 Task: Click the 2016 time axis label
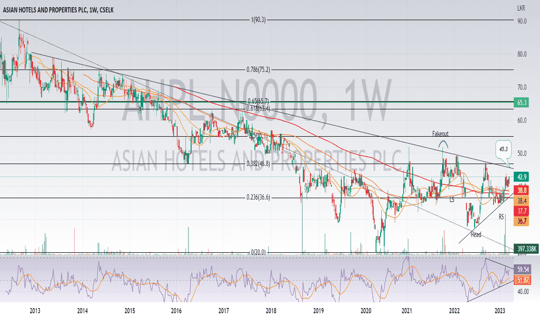pyautogui.click(x=176, y=311)
